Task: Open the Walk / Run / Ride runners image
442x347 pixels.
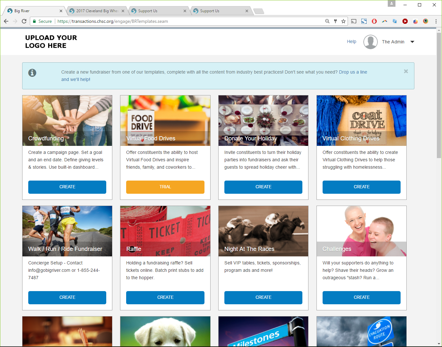Action: (x=67, y=231)
